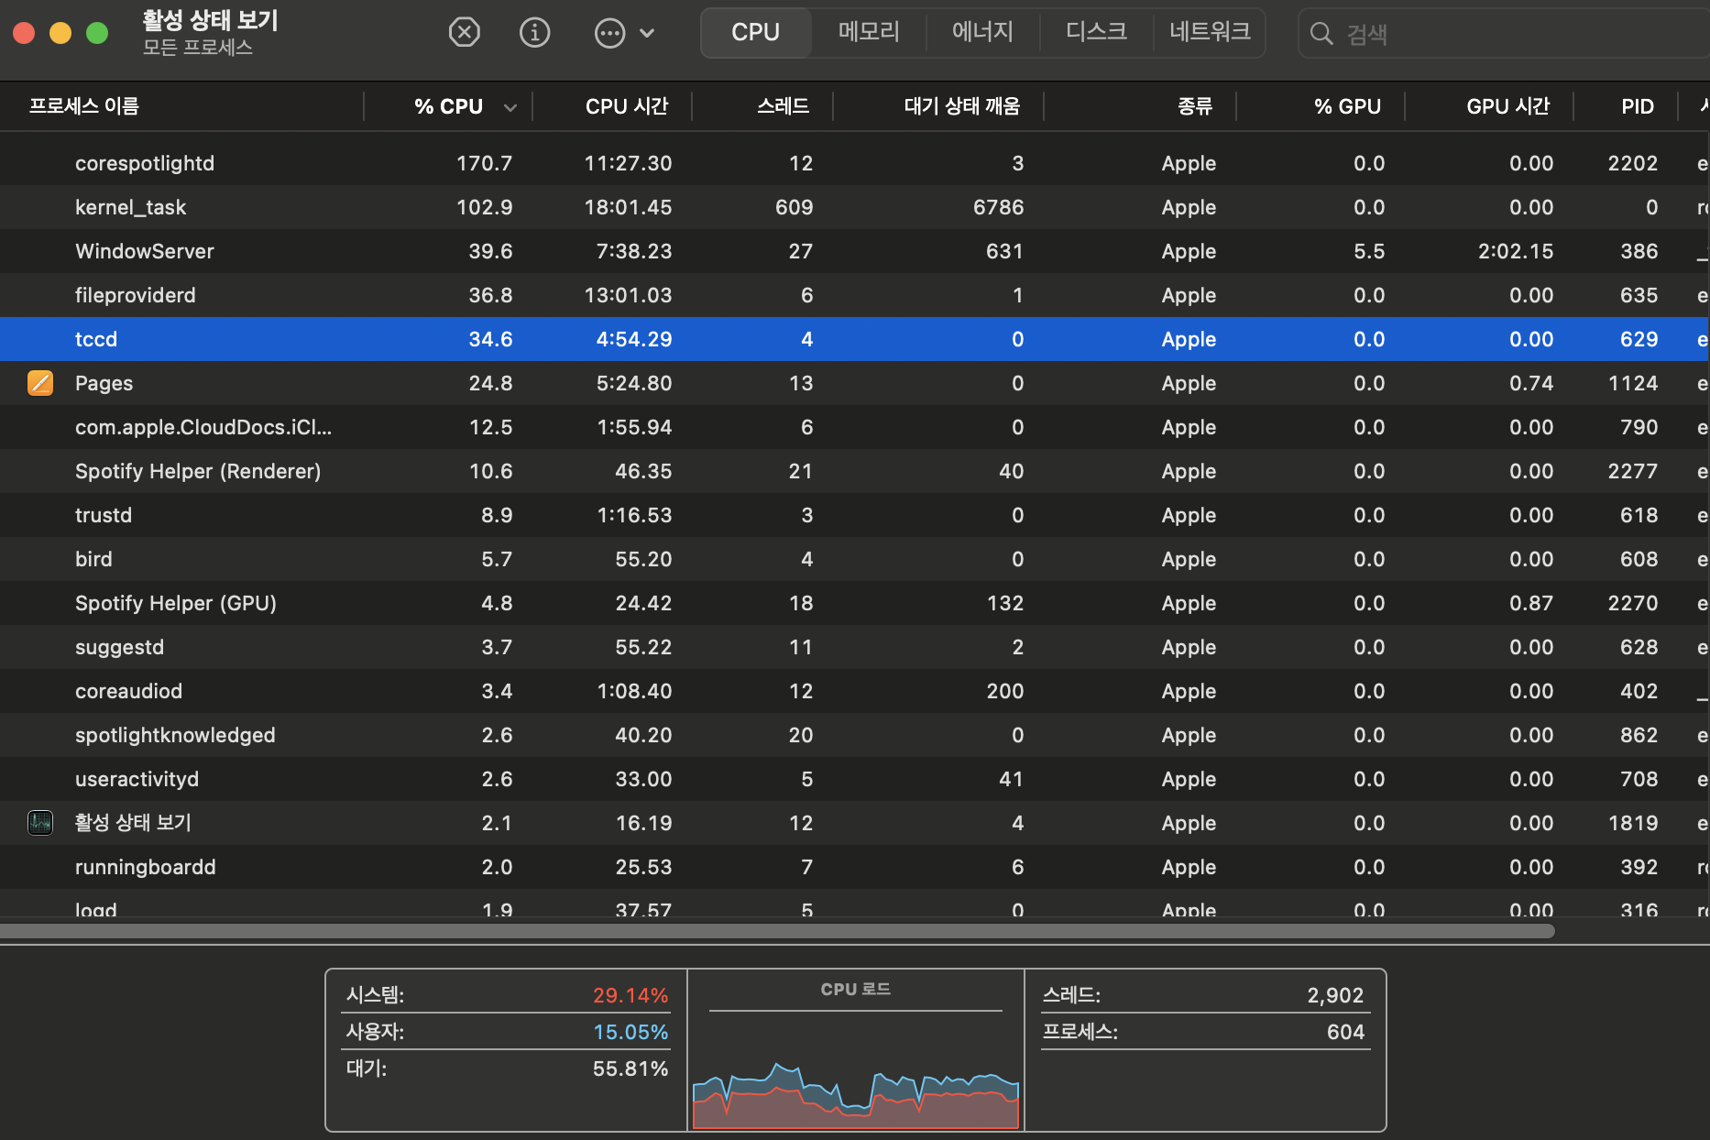1710x1140 pixels.
Task: Open the process info inspector icon
Action: [x=535, y=33]
